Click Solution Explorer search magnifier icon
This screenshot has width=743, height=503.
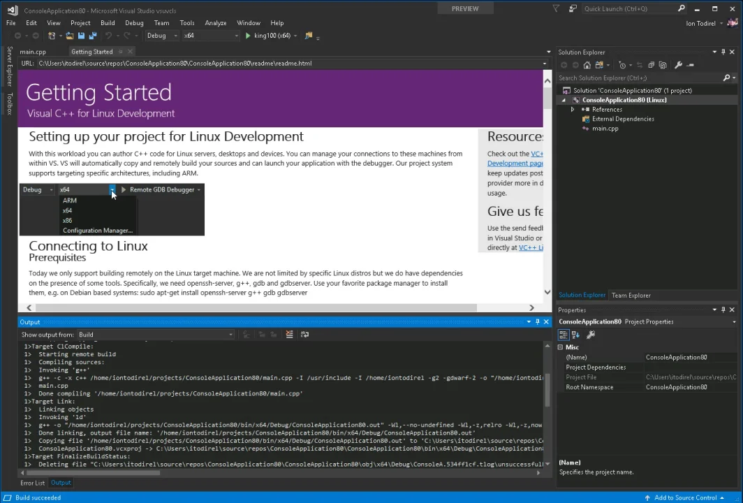click(726, 78)
